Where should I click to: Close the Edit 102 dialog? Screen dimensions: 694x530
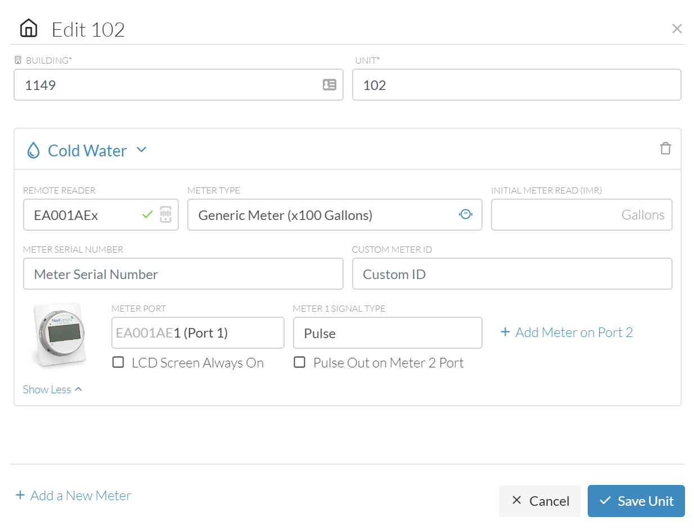[x=677, y=29]
